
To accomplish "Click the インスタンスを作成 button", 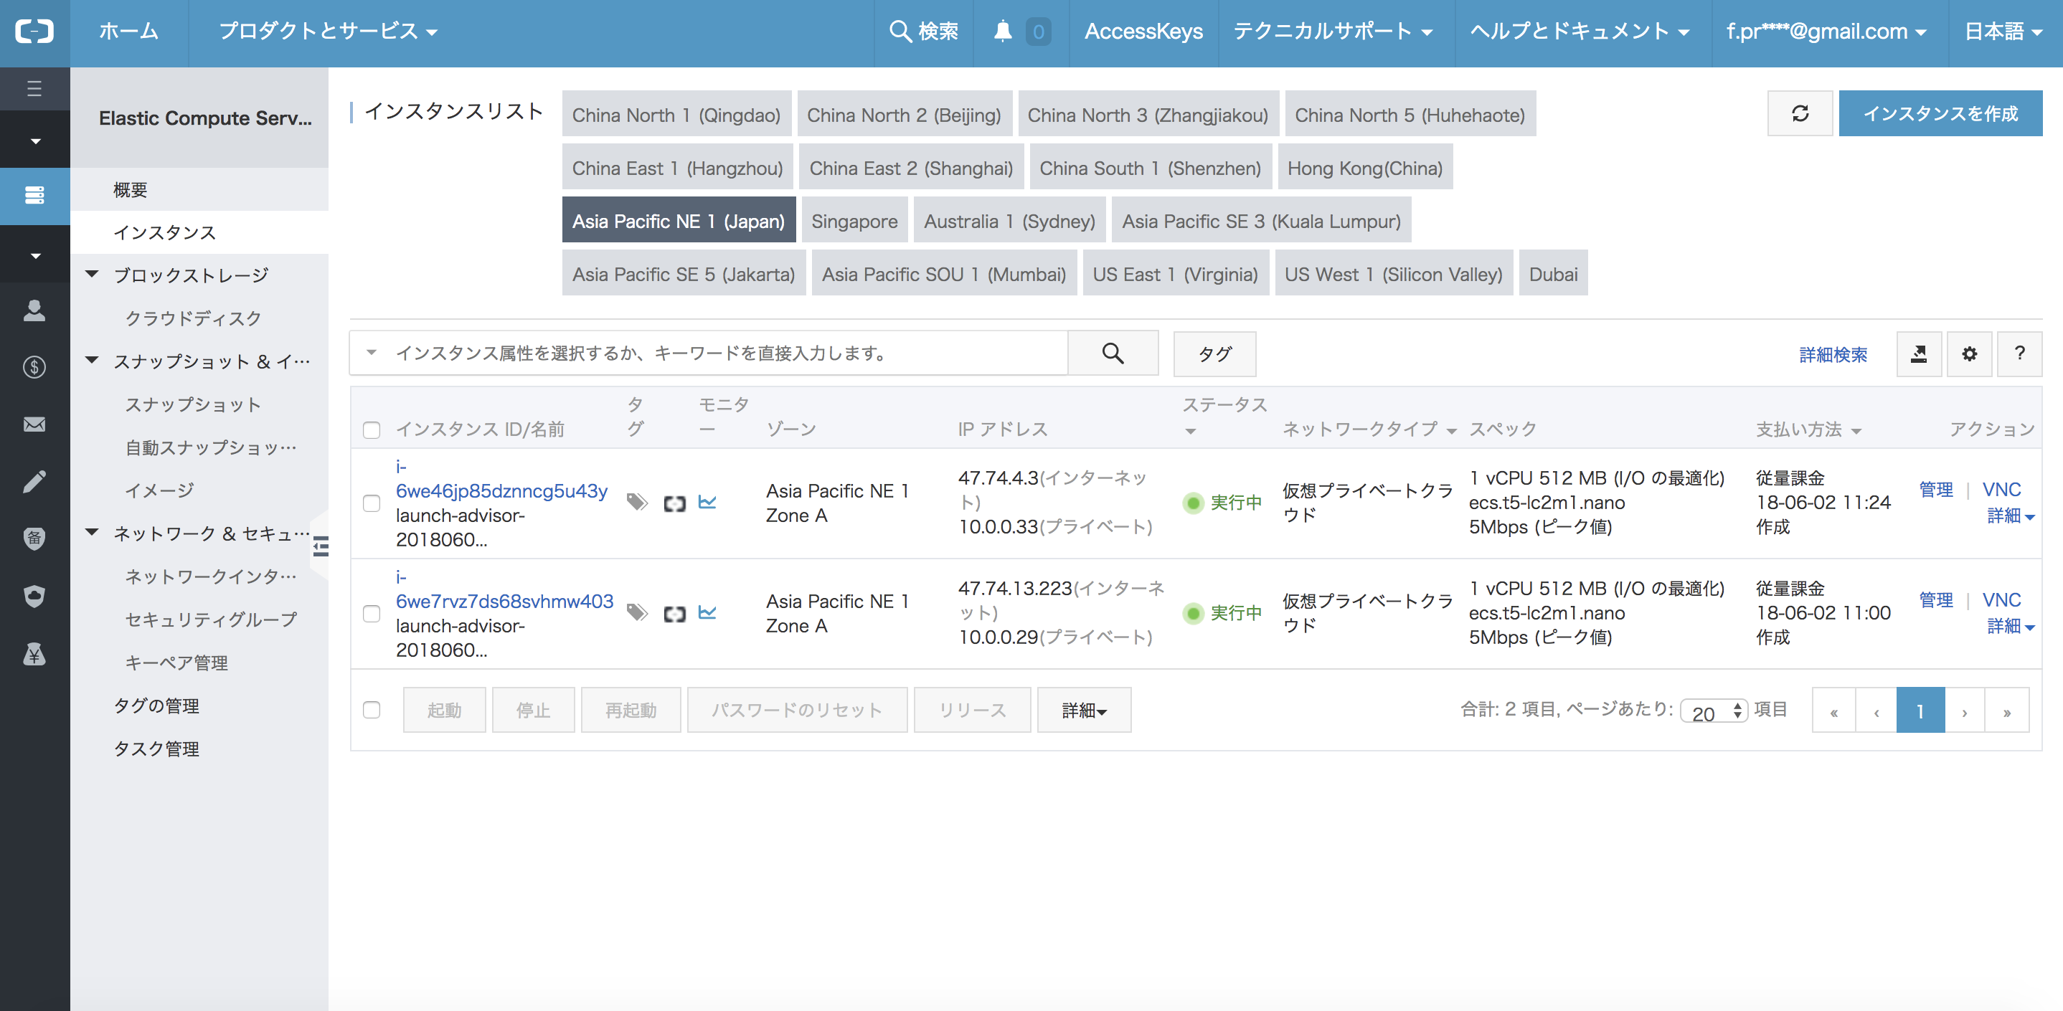I will tap(1940, 114).
